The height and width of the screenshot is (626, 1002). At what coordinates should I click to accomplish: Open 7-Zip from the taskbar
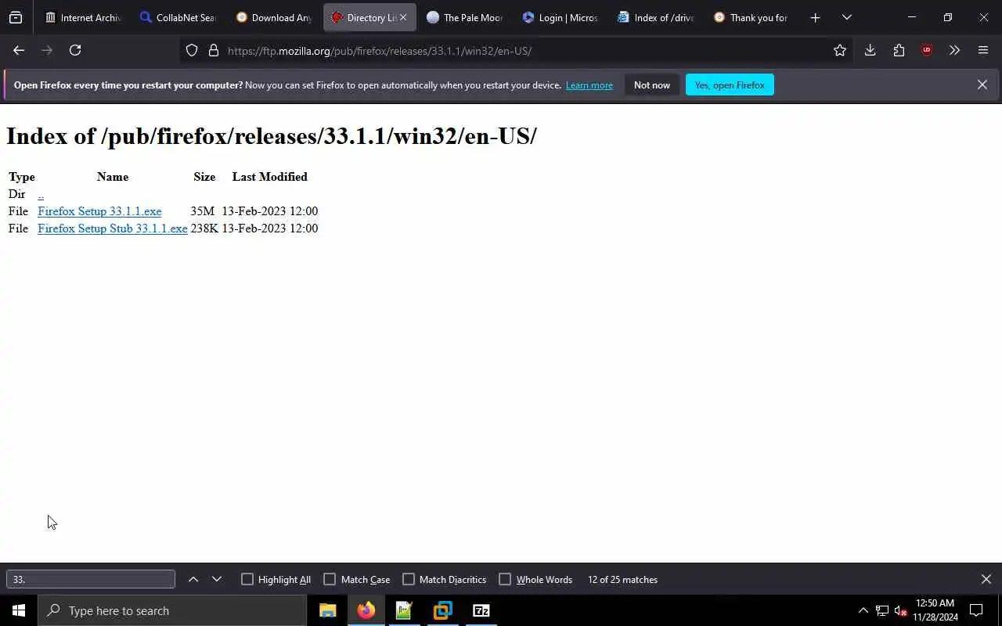coord(481,610)
